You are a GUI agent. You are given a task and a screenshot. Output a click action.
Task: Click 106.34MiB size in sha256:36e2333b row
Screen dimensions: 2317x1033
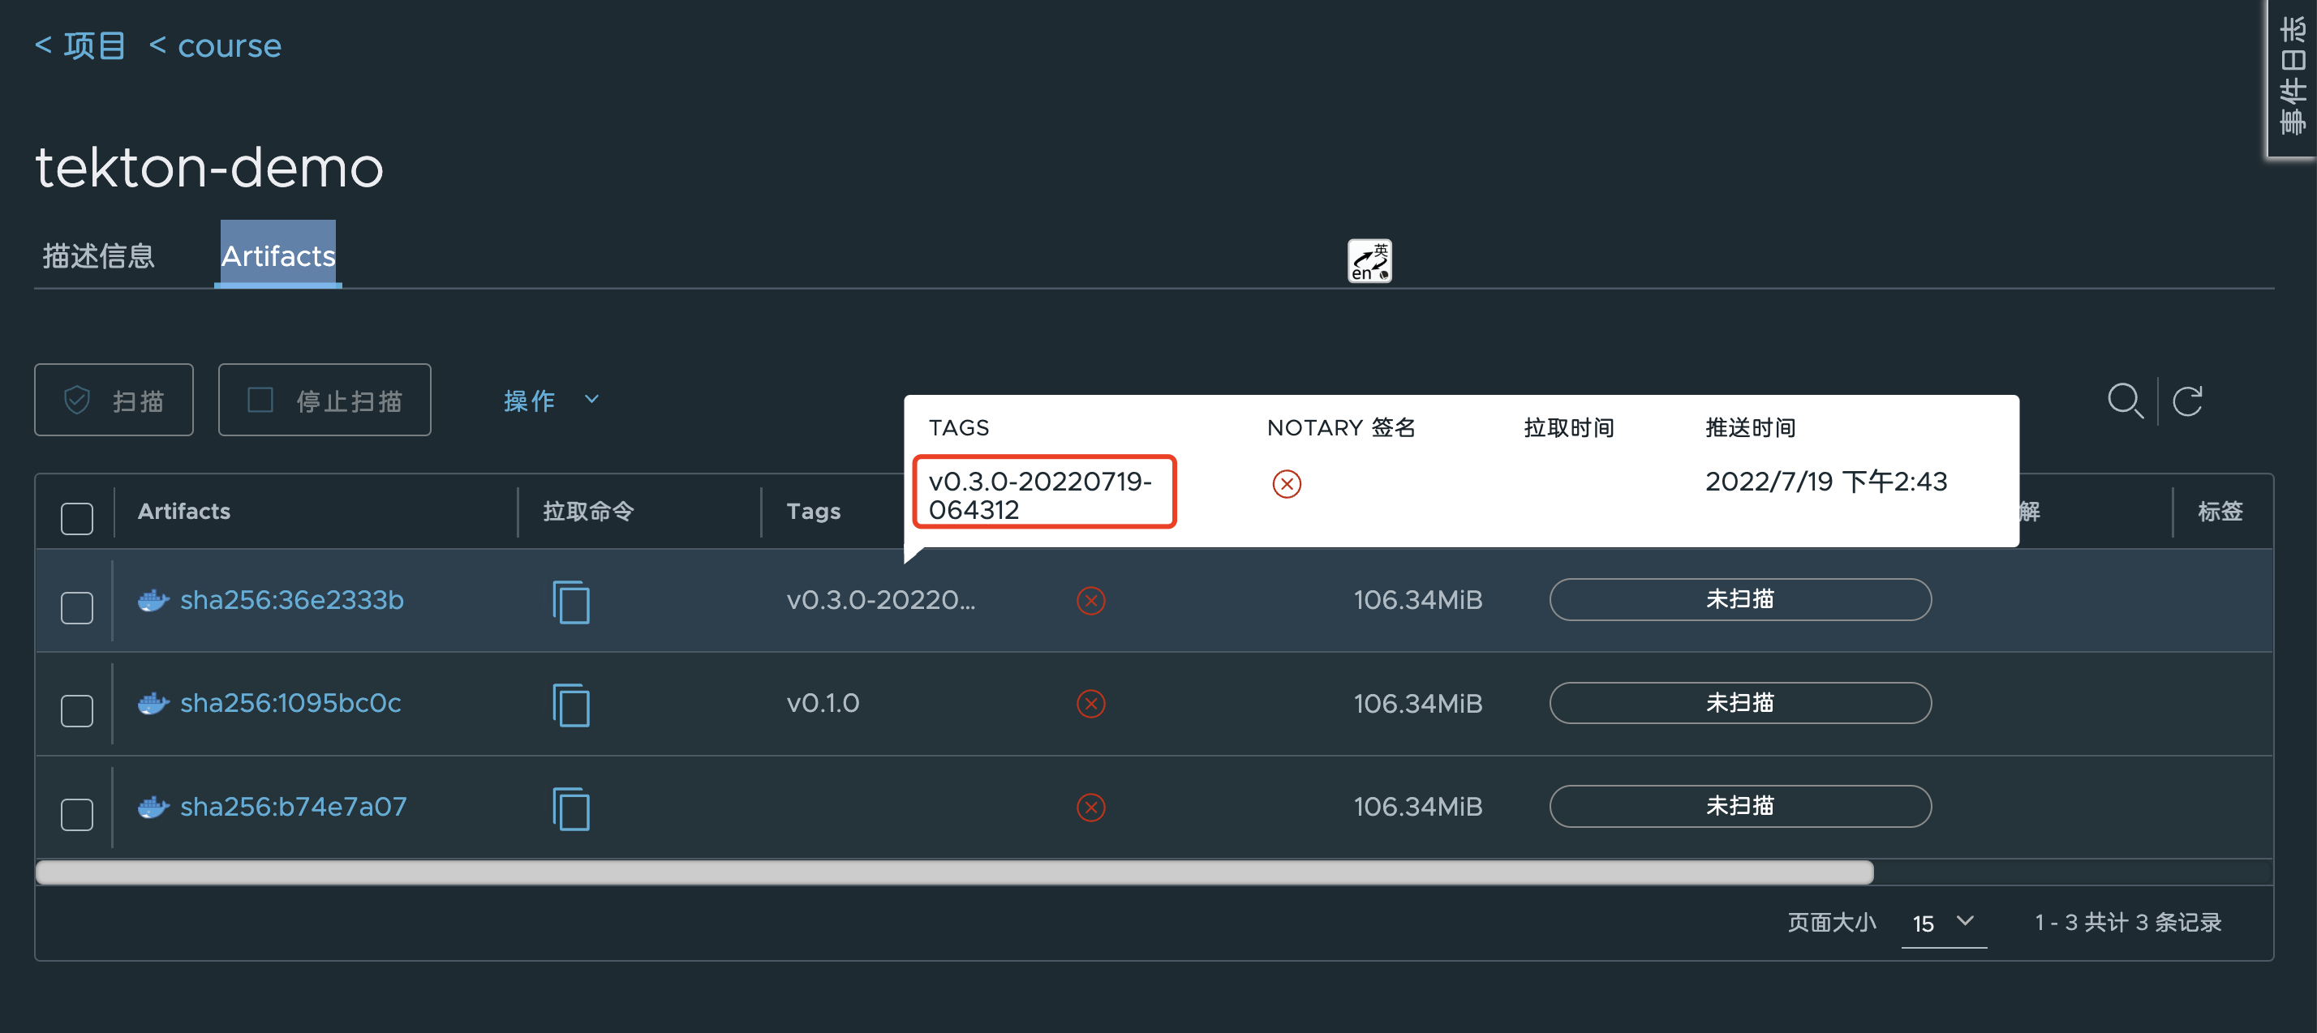1417,600
